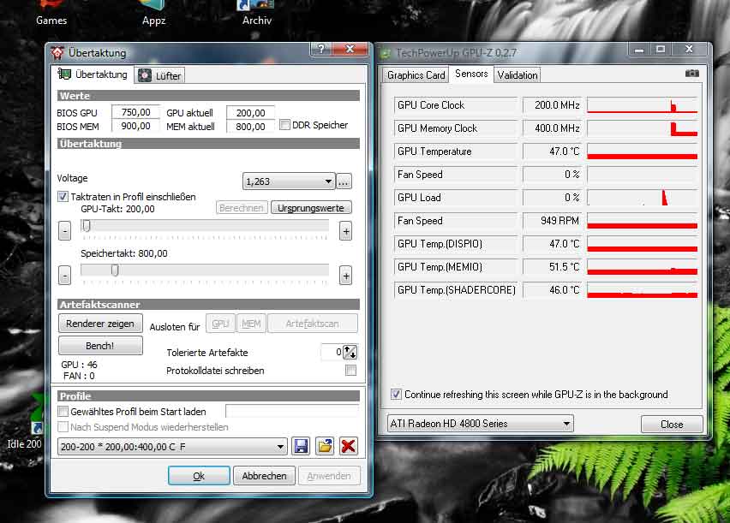Click the Abbrechen button
Image resolution: width=730 pixels, height=523 pixels.
tap(264, 476)
